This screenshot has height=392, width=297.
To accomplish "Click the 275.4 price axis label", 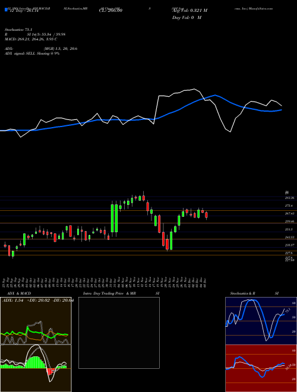I will click(x=289, y=206).
